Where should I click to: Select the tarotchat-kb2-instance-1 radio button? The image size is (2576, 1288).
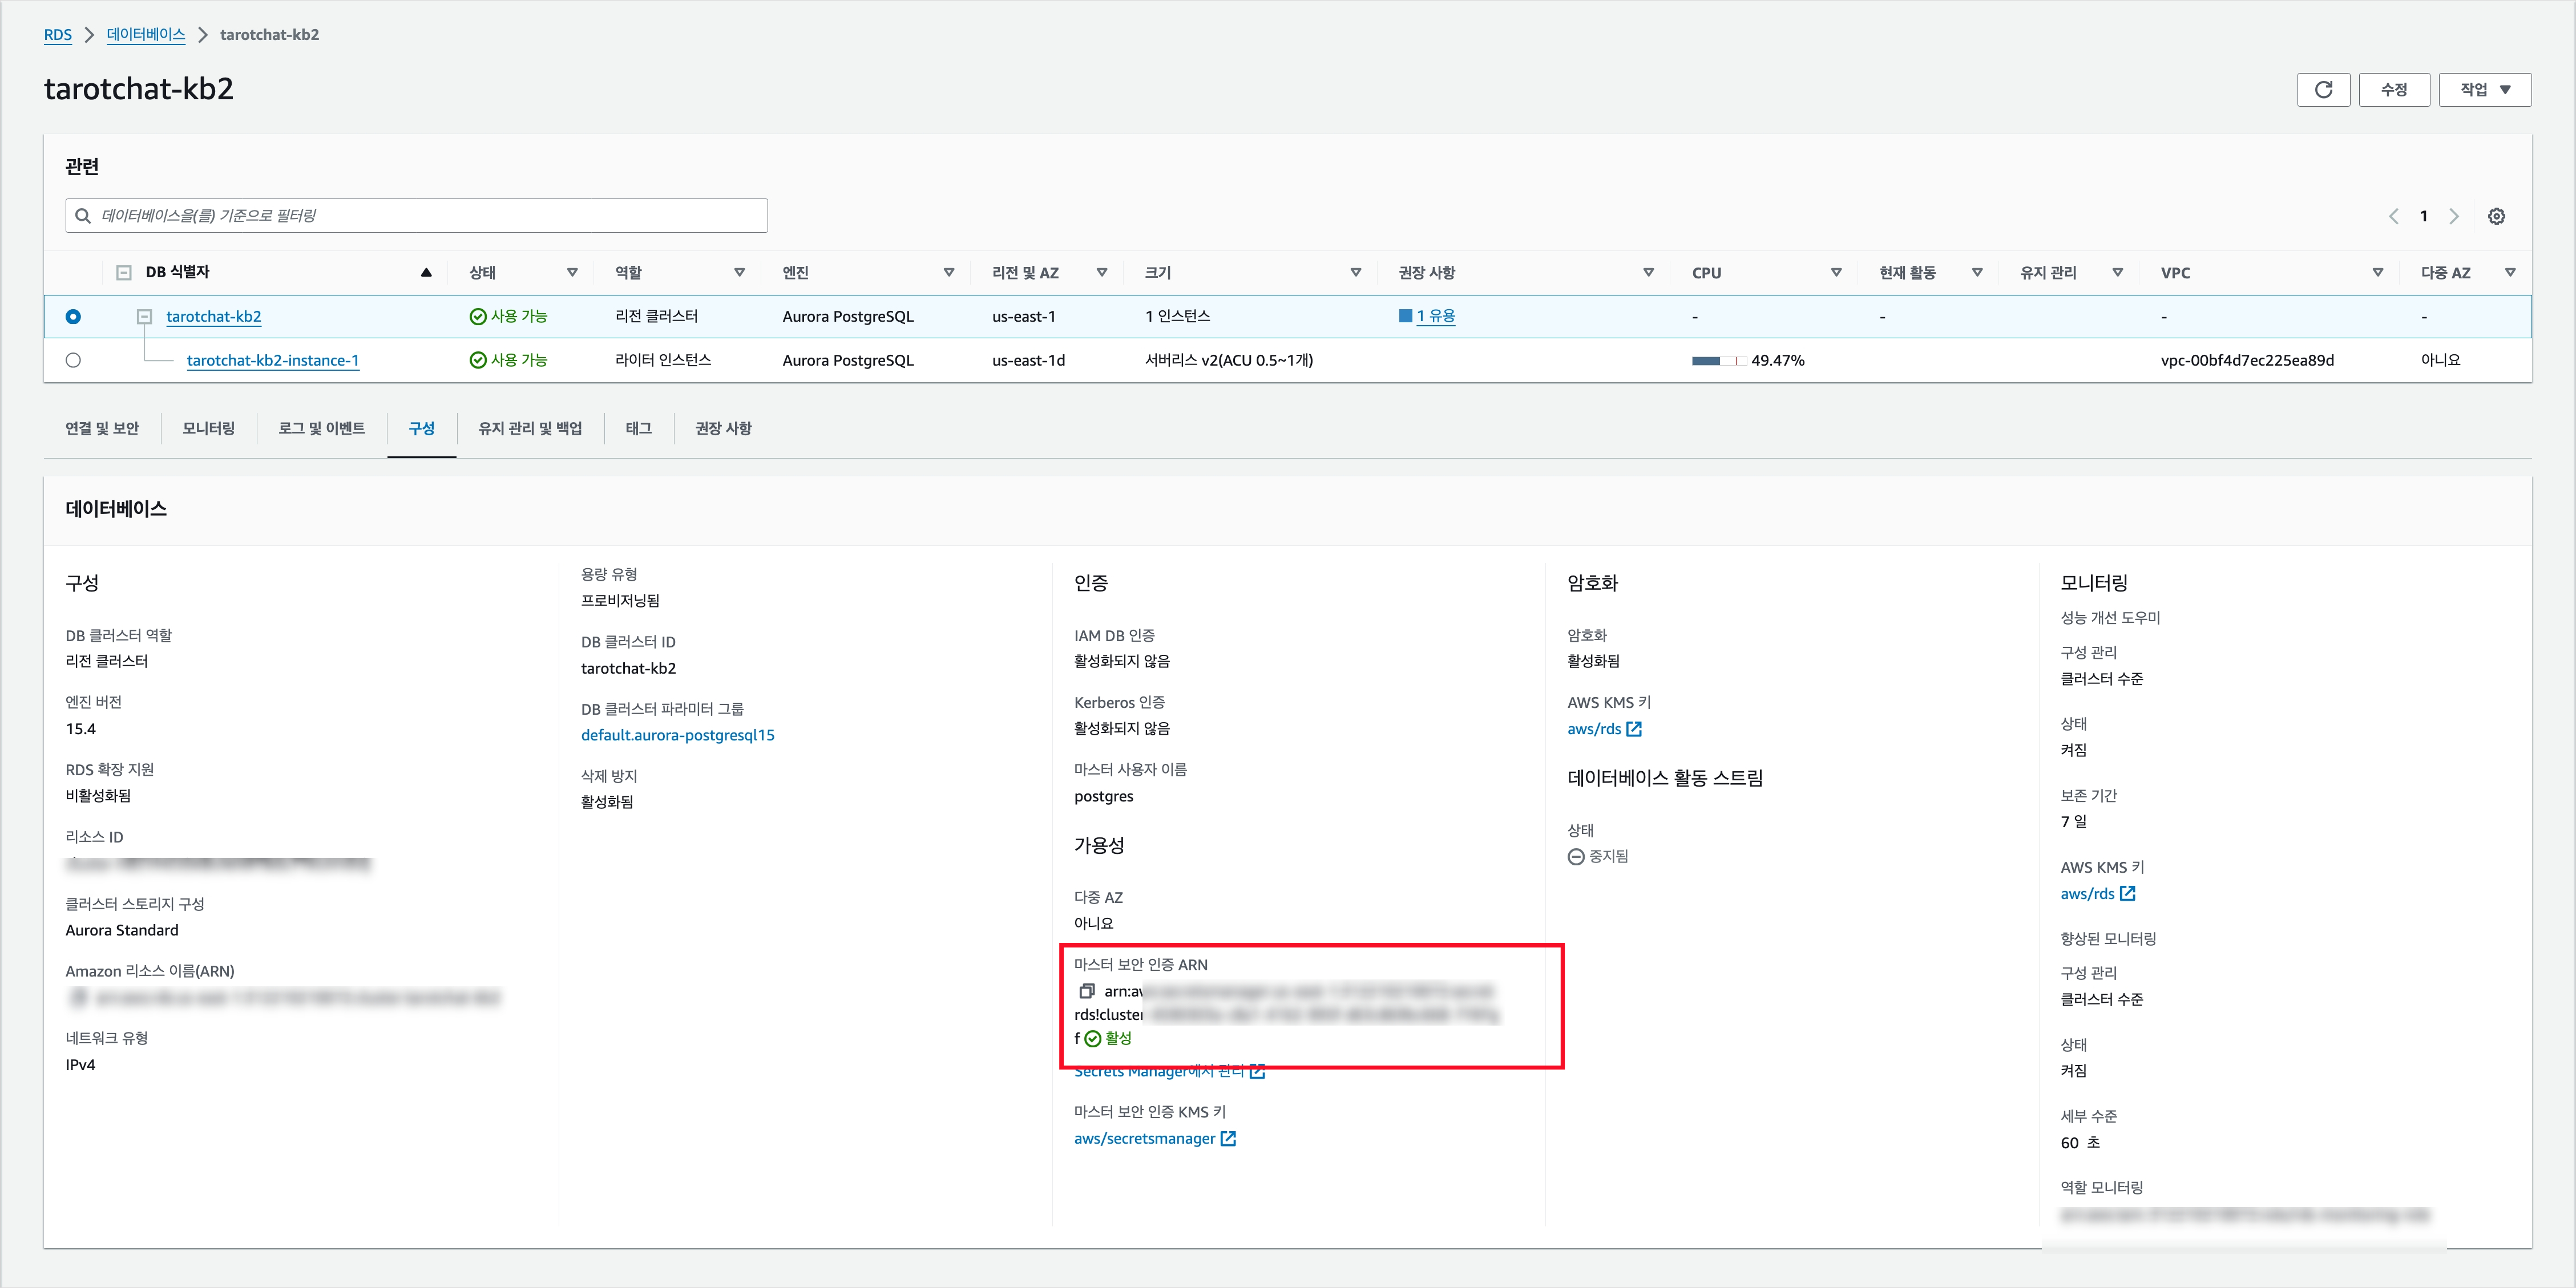click(x=73, y=360)
